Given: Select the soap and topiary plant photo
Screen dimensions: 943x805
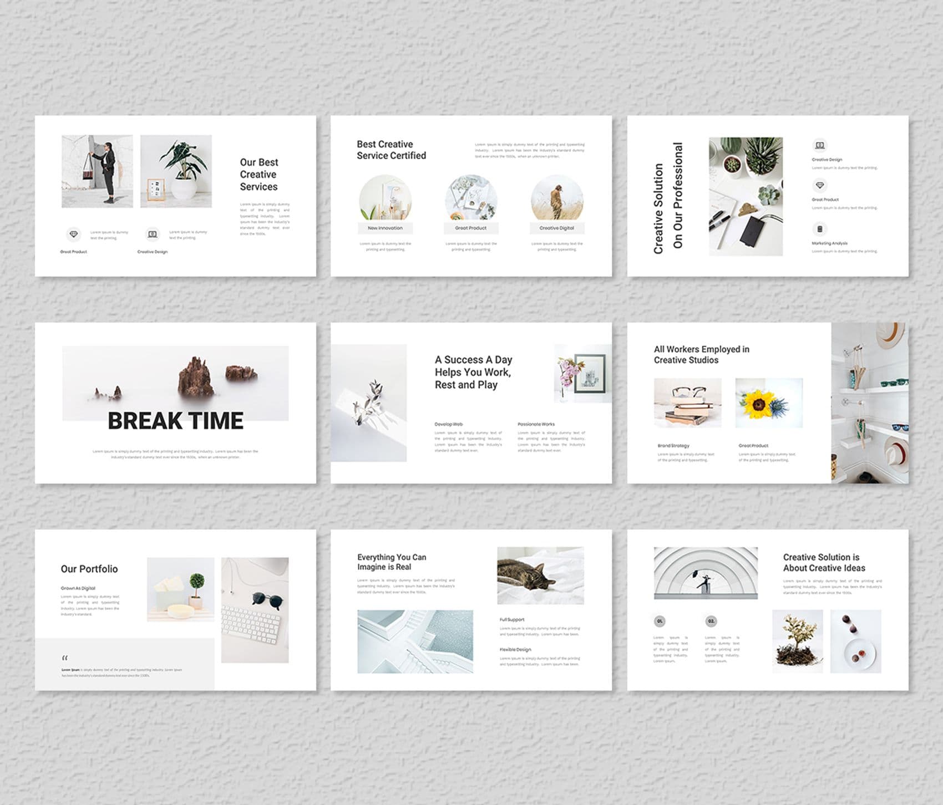Looking at the screenshot, I should click(x=181, y=589).
